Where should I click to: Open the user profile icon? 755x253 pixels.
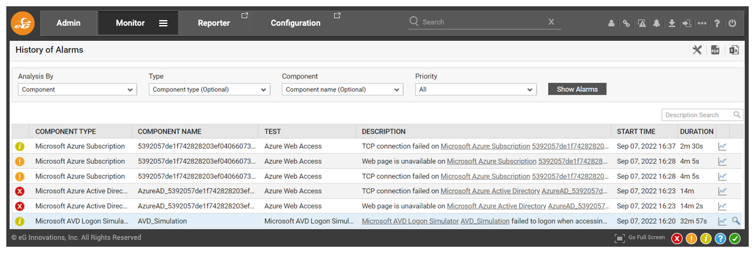611,23
